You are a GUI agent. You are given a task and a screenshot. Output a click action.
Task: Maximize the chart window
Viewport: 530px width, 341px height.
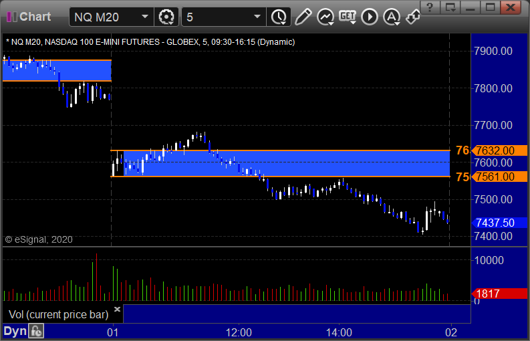coord(490,7)
